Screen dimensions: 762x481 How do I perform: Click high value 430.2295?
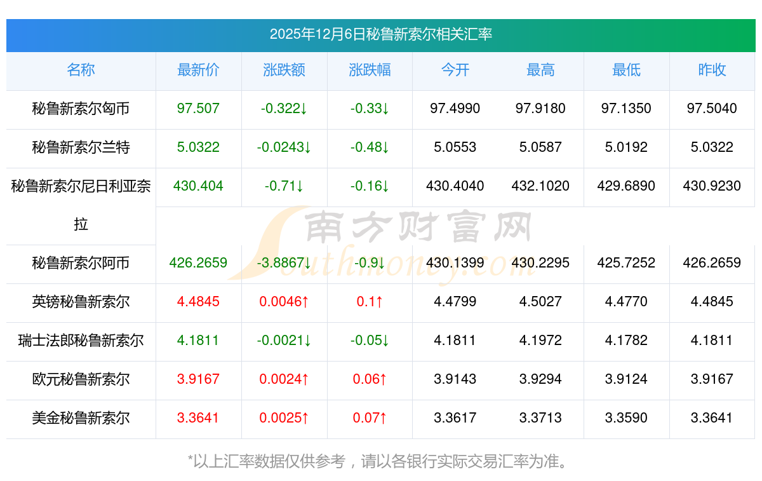541,263
